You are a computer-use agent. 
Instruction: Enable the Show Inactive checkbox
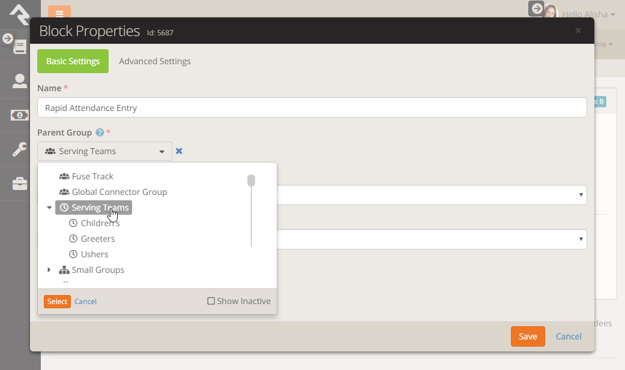click(x=211, y=301)
